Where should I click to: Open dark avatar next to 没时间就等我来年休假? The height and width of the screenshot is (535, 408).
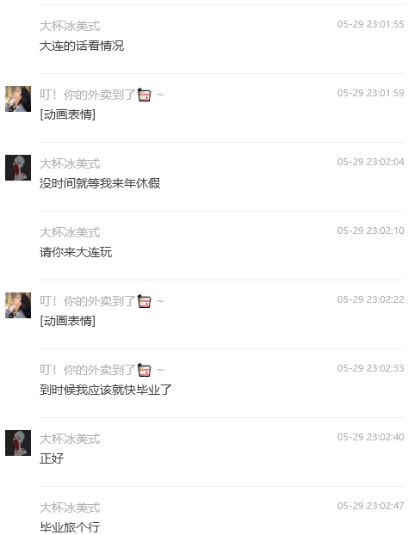18,168
